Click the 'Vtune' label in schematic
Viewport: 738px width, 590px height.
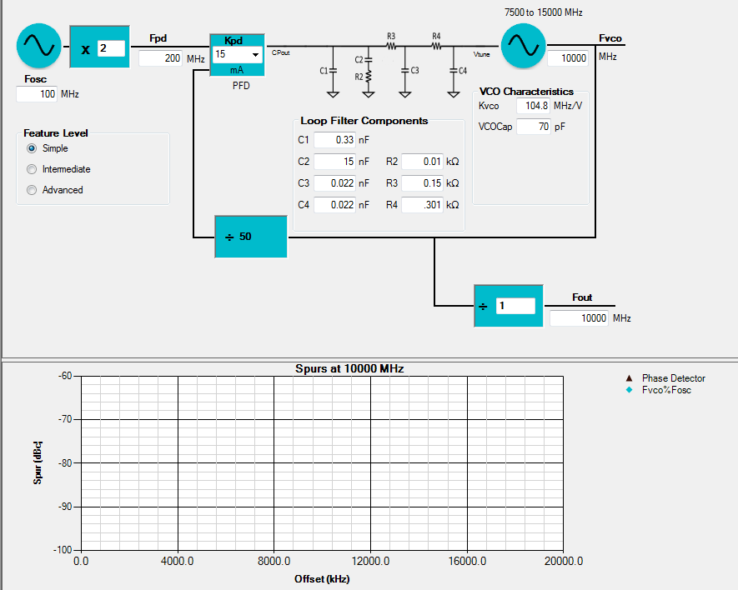coord(481,54)
